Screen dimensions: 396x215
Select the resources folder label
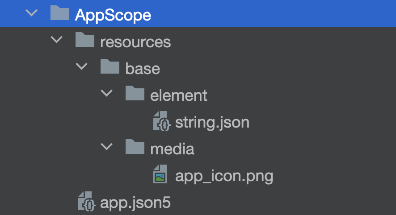point(135,42)
